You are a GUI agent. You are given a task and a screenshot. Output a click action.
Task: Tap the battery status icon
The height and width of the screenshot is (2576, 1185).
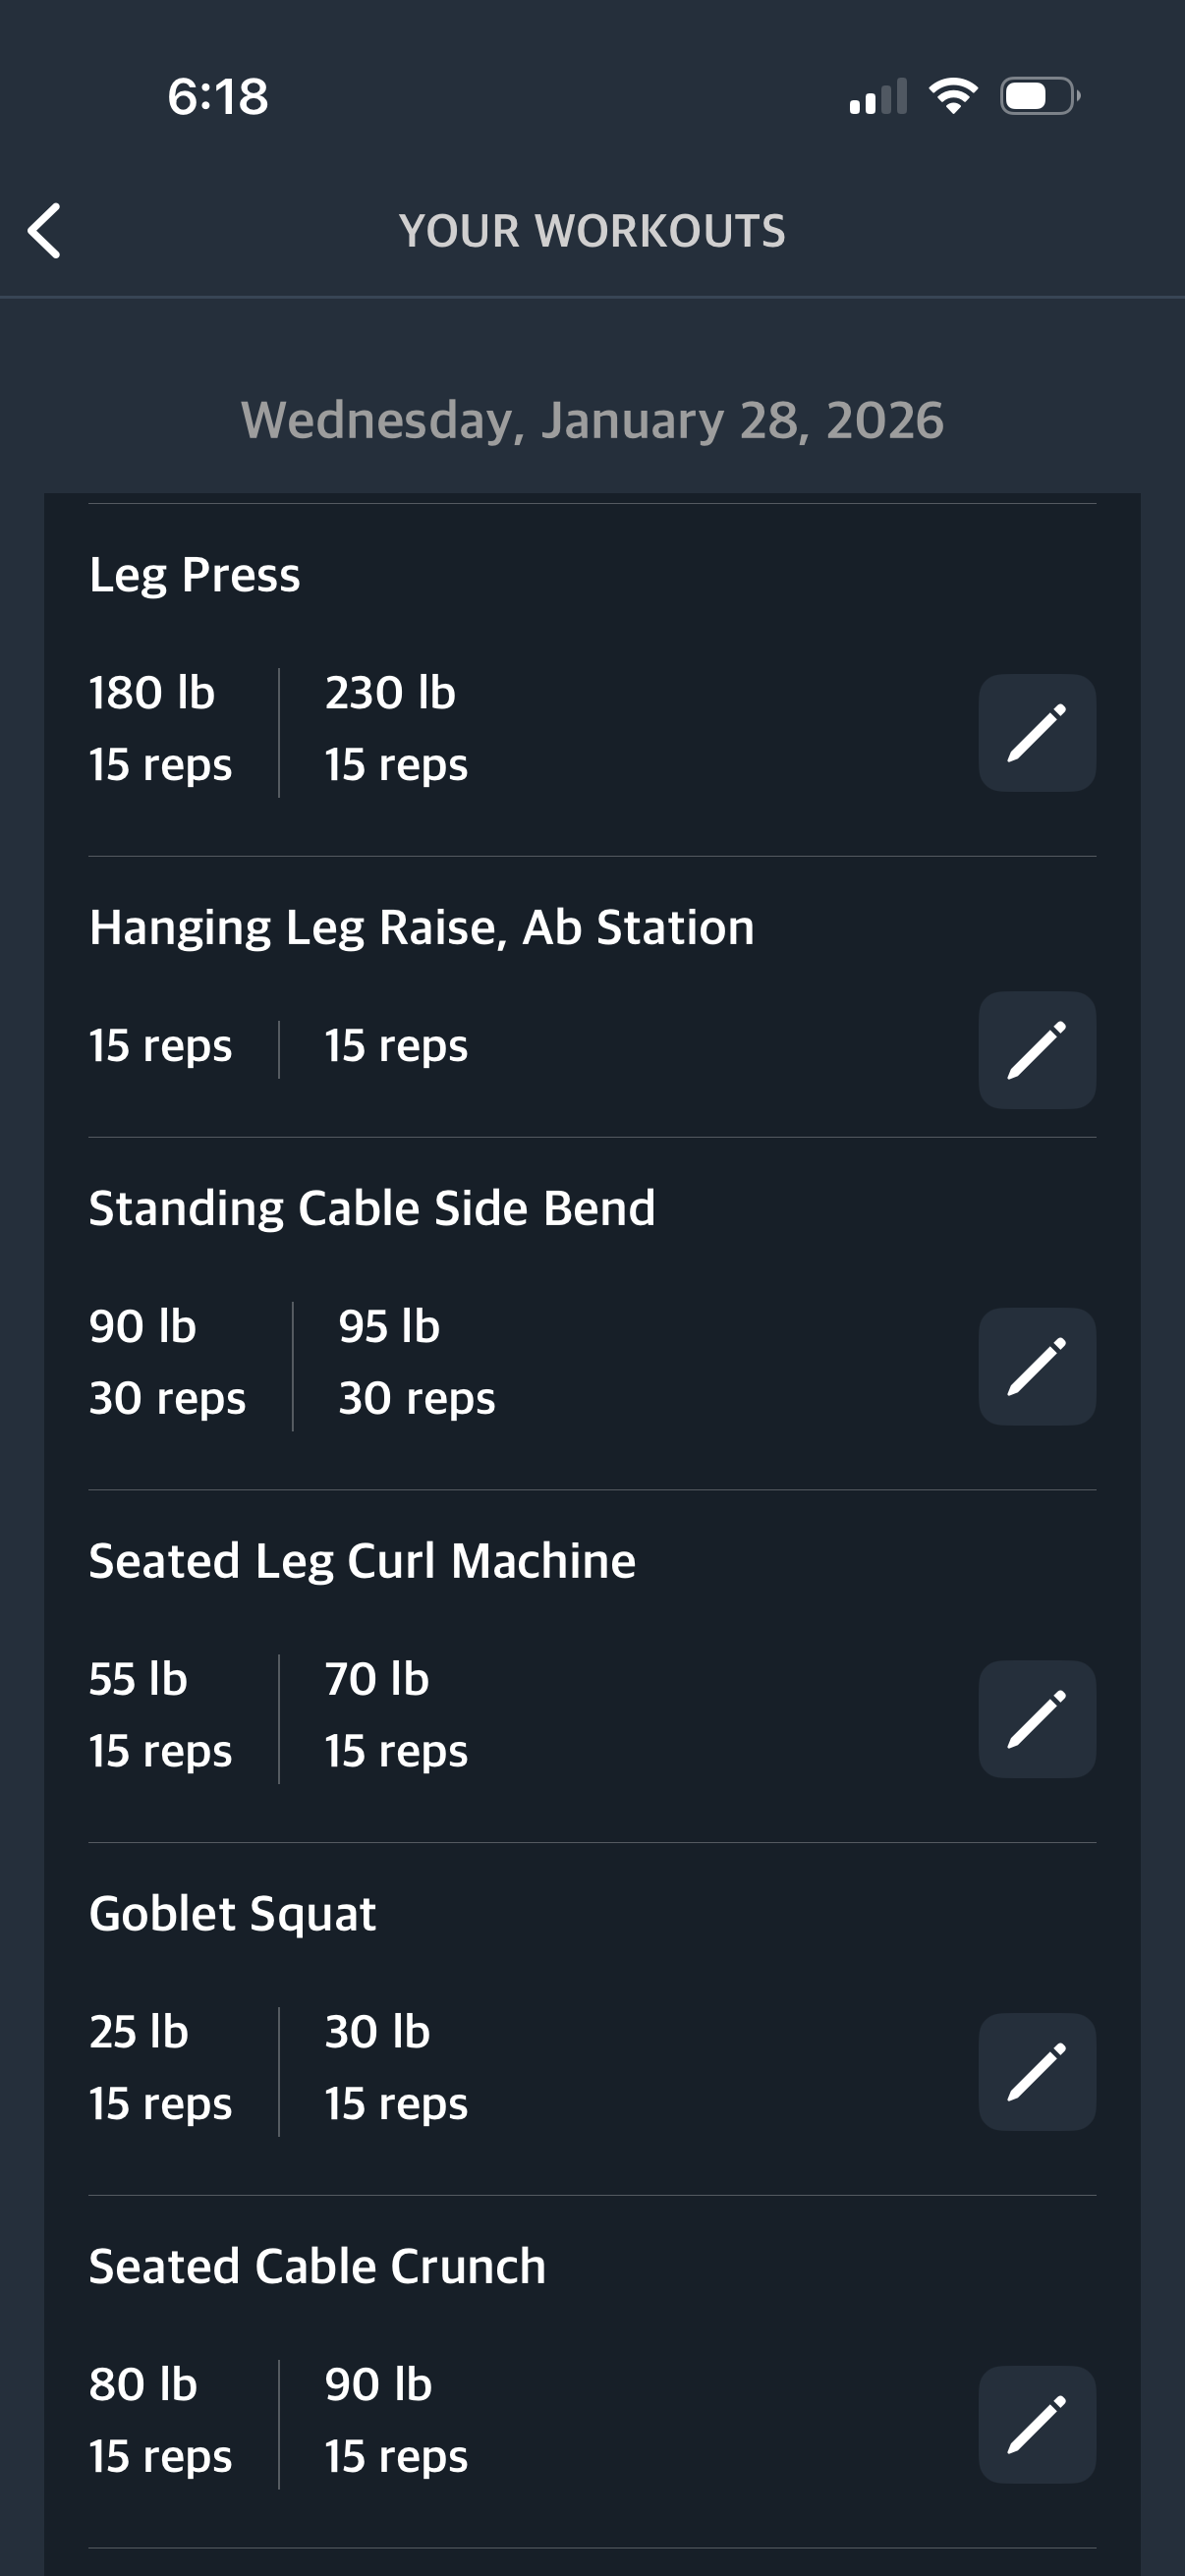(x=1039, y=96)
